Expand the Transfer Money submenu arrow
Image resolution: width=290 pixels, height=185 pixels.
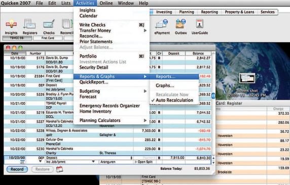pyautogui.click(x=145, y=30)
